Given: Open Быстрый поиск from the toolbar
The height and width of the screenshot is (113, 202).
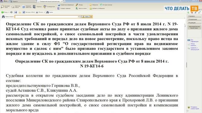Looking at the screenshot, I should click(5, 7).
